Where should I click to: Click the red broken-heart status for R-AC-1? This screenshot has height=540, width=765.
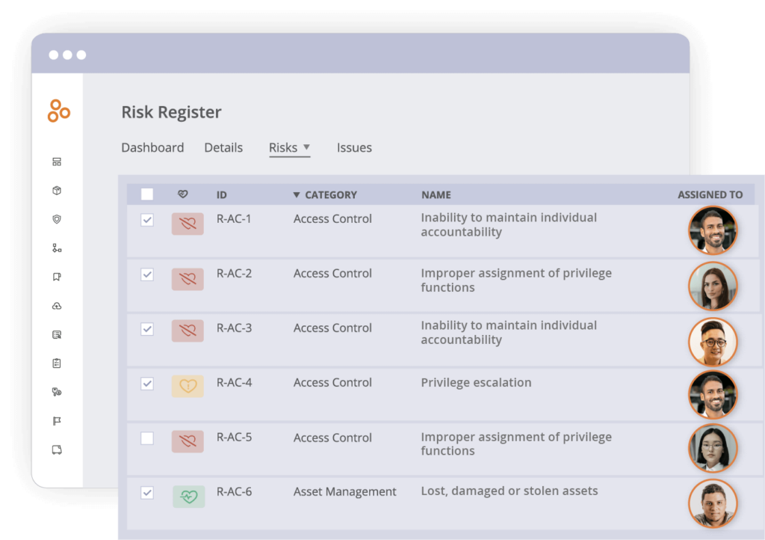pyautogui.click(x=188, y=224)
